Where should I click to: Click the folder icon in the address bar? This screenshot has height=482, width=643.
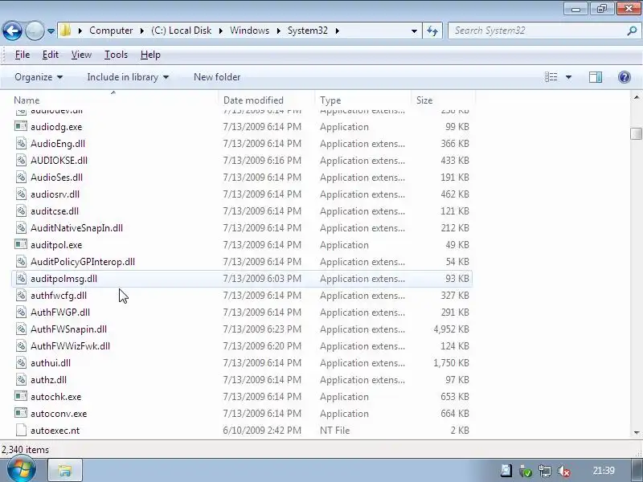65,31
